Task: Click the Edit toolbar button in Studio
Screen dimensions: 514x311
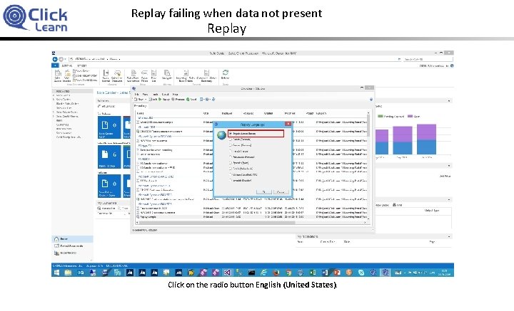Action: (x=153, y=100)
